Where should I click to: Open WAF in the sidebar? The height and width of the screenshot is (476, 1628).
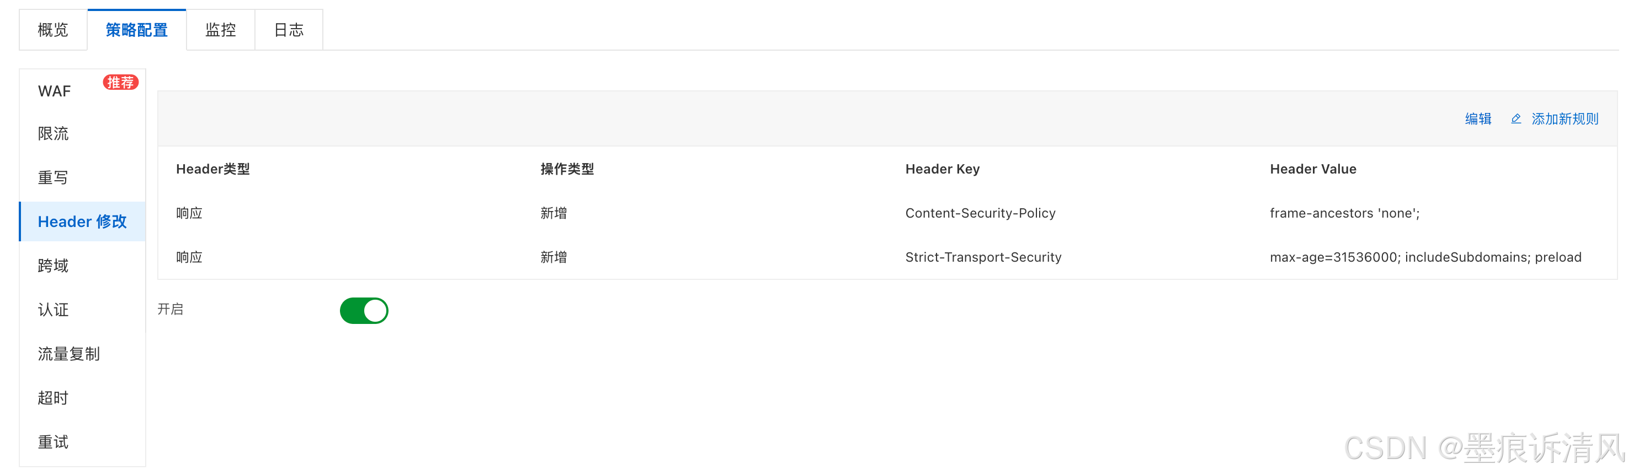pyautogui.click(x=82, y=91)
